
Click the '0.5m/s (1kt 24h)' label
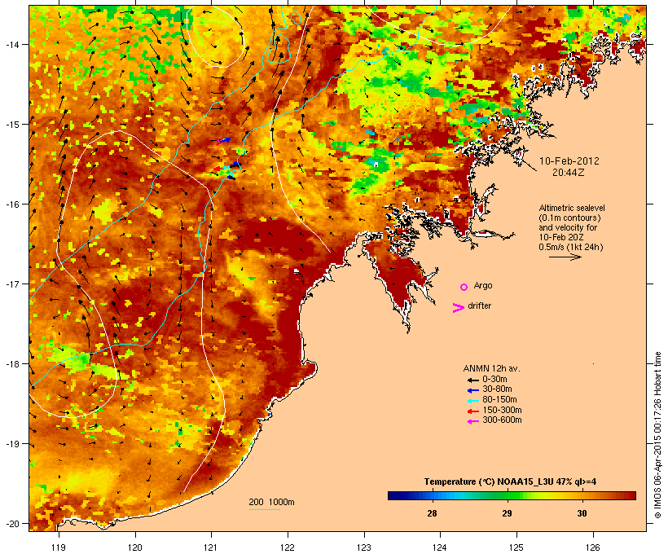[571, 247]
